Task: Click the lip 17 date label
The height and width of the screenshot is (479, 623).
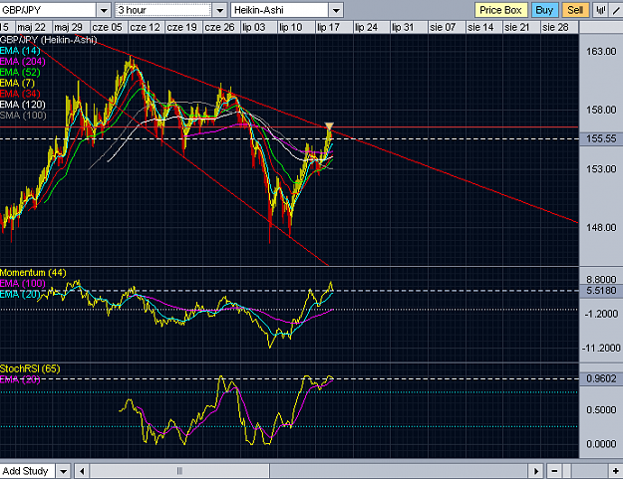Action: pyautogui.click(x=328, y=27)
